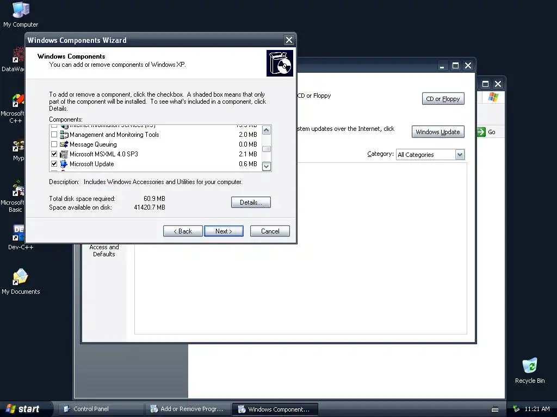Screen dimensions: 557x417
Task: Uncheck the Microsoft MSXML 4.0 SP3 checkbox
Action: (x=54, y=154)
